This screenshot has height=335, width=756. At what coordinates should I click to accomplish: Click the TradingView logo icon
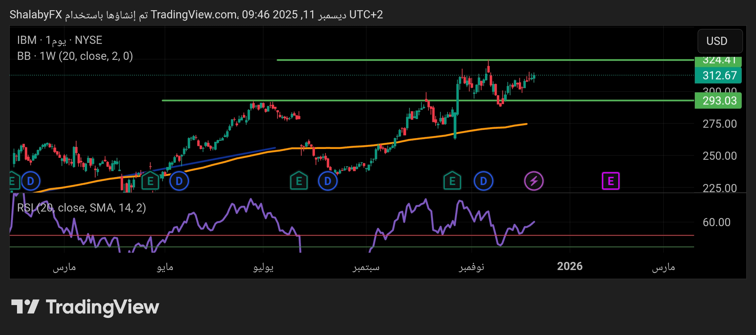pyautogui.click(x=26, y=306)
